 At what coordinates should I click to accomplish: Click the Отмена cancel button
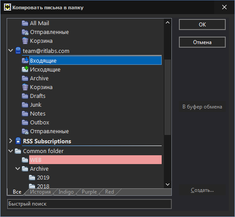click(202, 42)
